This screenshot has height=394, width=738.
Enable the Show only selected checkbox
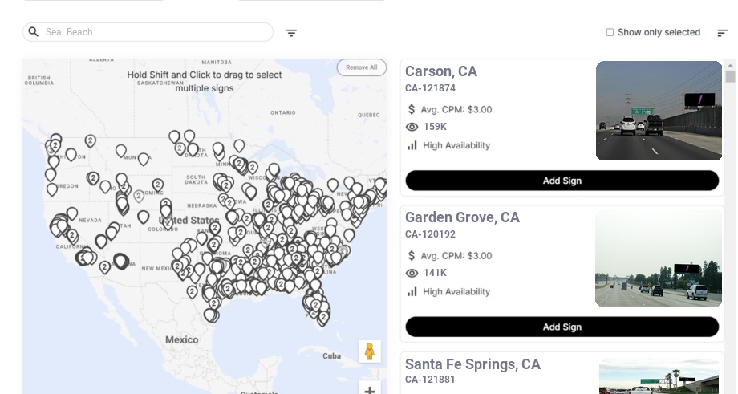click(x=610, y=33)
